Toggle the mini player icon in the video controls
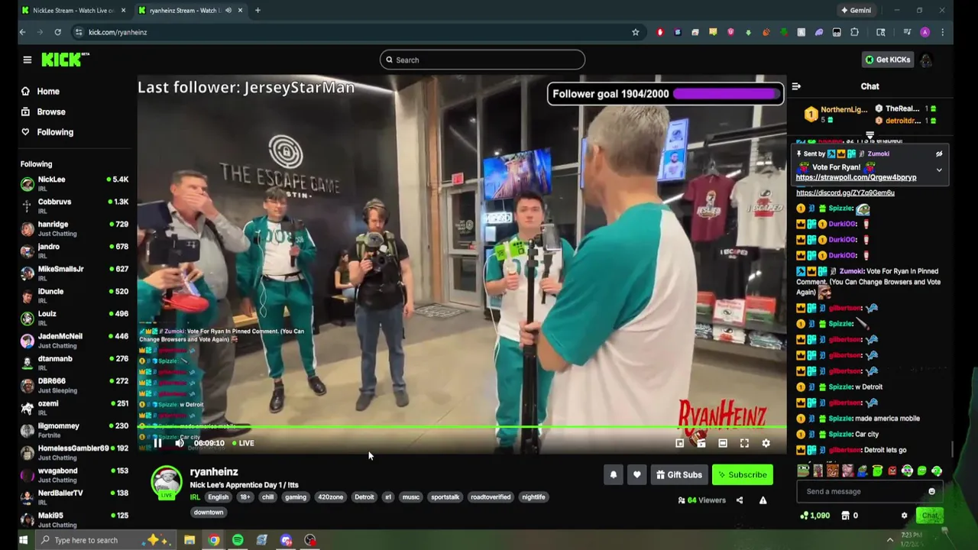978x550 pixels. 680,443
